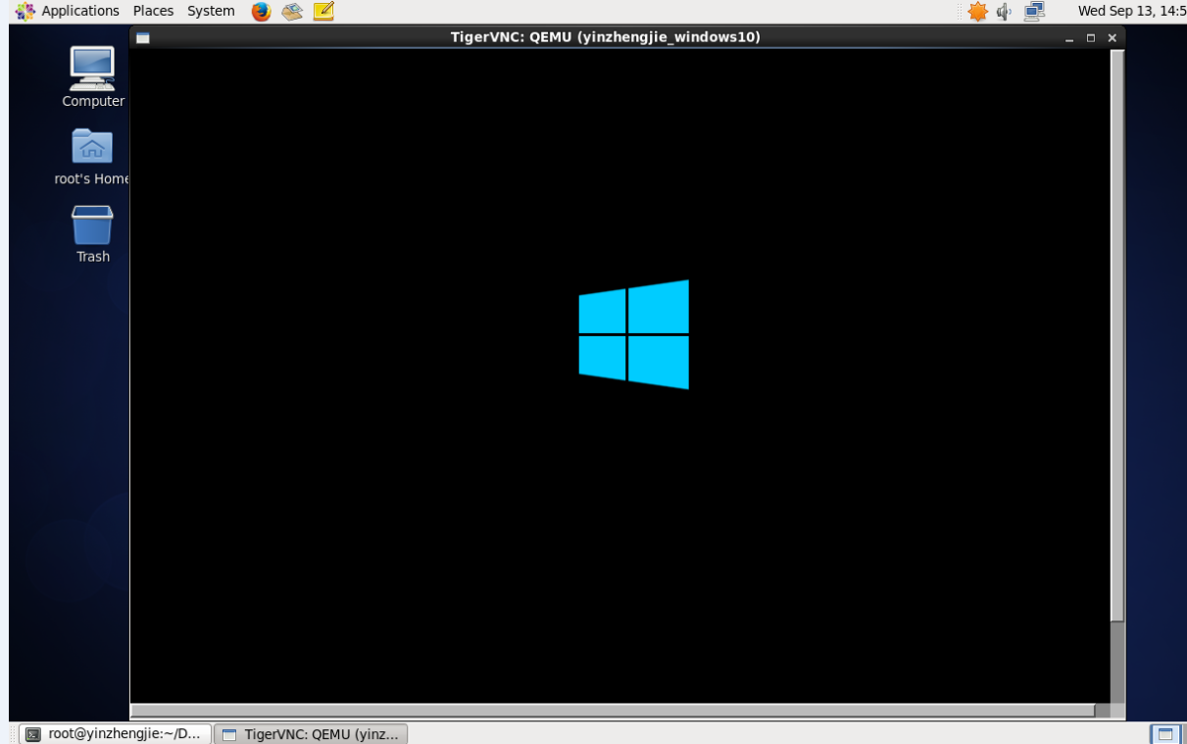Image resolution: width=1187 pixels, height=744 pixels.
Task: Switch to the root@yinzhengjie terminal taskbar entry
Action: pyautogui.click(x=117, y=733)
